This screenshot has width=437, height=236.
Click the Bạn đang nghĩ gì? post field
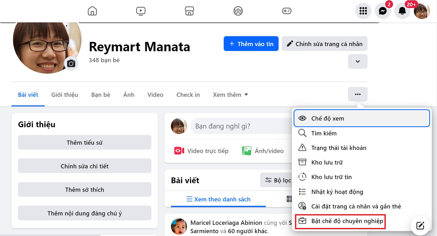tap(241, 126)
